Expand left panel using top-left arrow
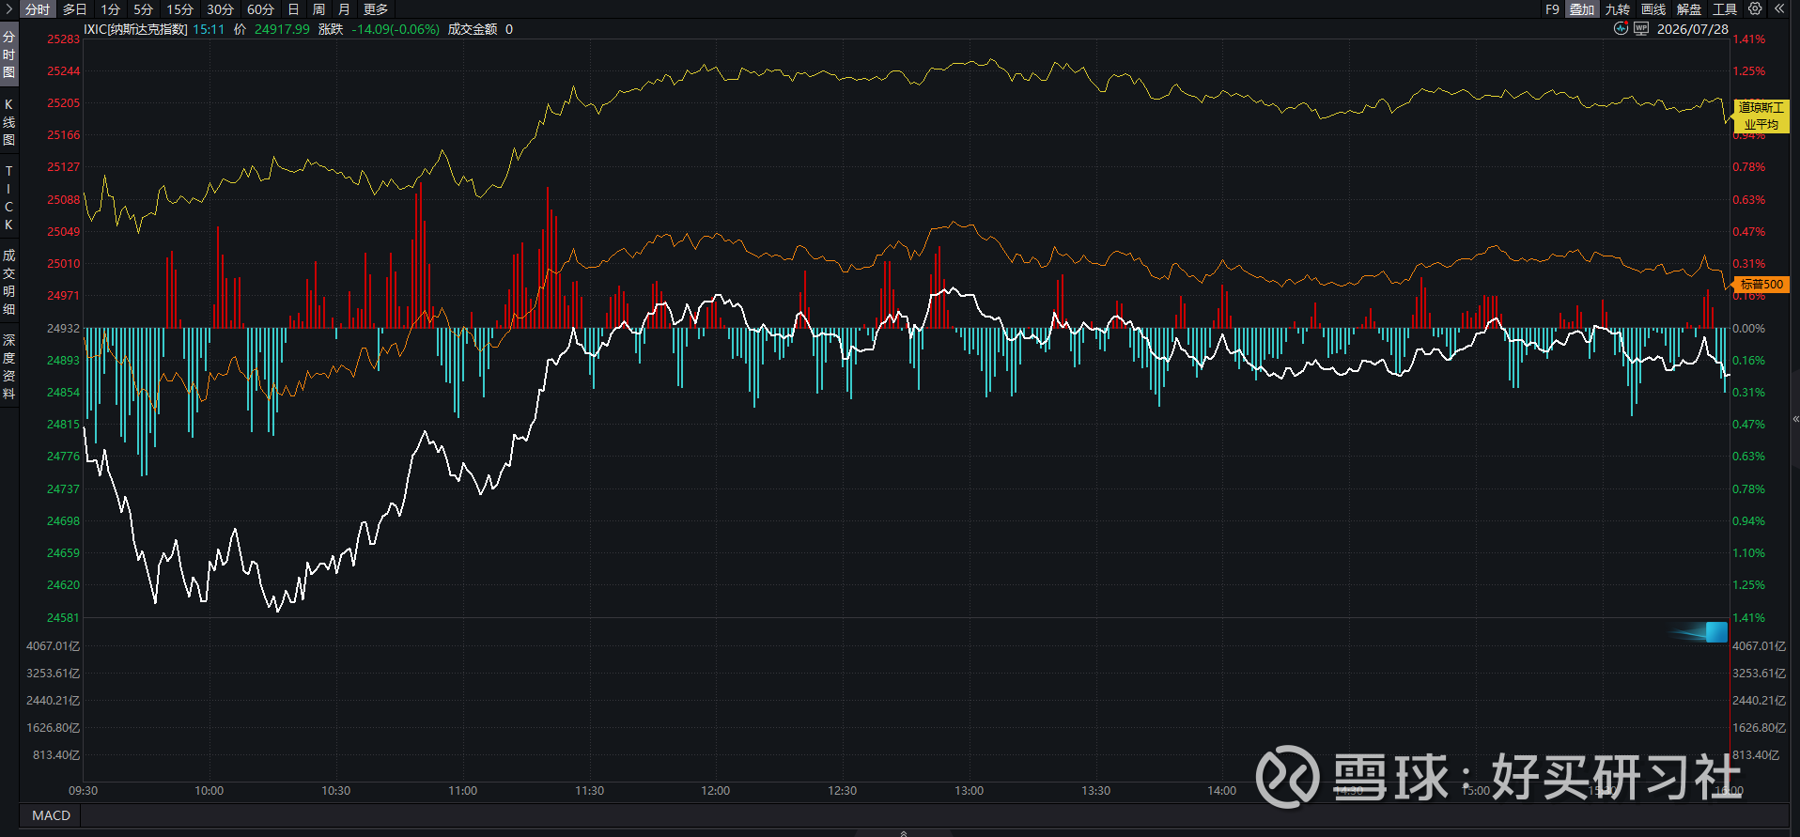The image size is (1800, 837). (x=8, y=8)
